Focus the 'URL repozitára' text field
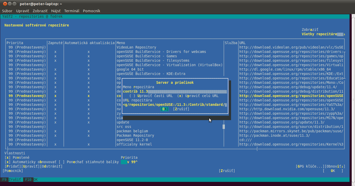 coord(175,105)
